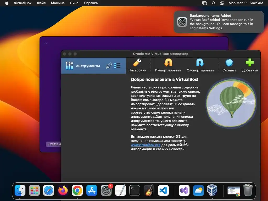Click the Spotlight search icon in menu bar
The image size is (268, 201).
pyautogui.click(x=214, y=3)
